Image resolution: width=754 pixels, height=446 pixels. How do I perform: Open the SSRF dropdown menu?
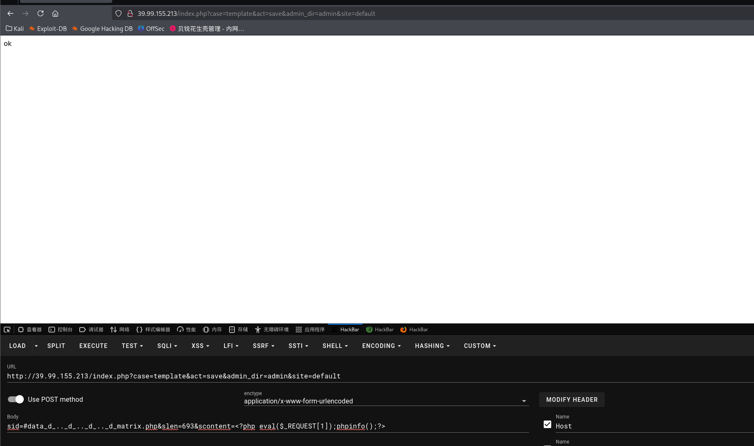(263, 346)
